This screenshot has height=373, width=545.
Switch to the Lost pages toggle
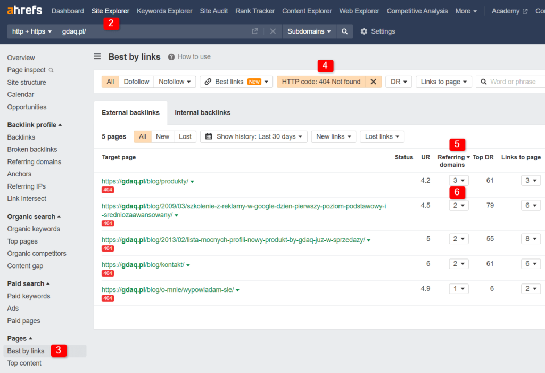coord(185,136)
